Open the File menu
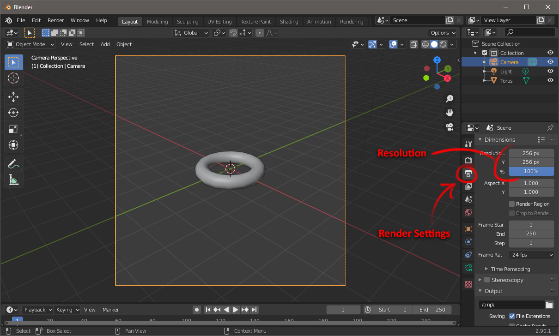The width and height of the screenshot is (559, 336). pos(21,20)
